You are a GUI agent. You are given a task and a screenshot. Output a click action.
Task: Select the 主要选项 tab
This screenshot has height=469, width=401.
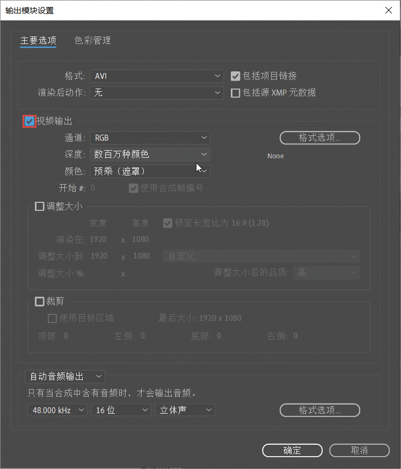38,40
